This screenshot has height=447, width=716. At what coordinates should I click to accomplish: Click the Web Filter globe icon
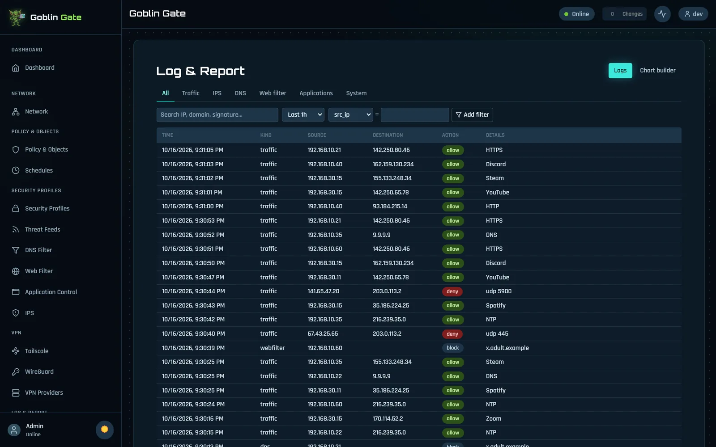click(16, 271)
